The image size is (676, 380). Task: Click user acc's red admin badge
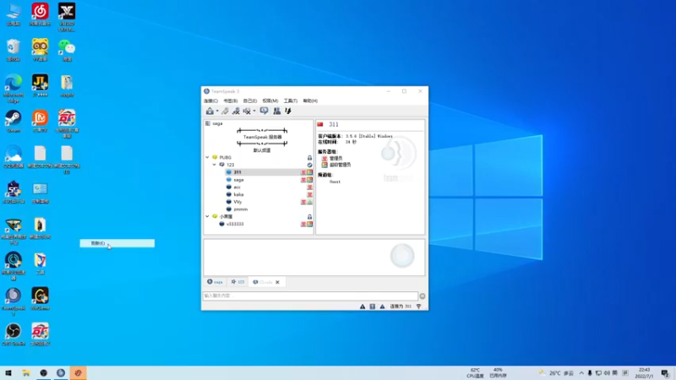pos(309,187)
